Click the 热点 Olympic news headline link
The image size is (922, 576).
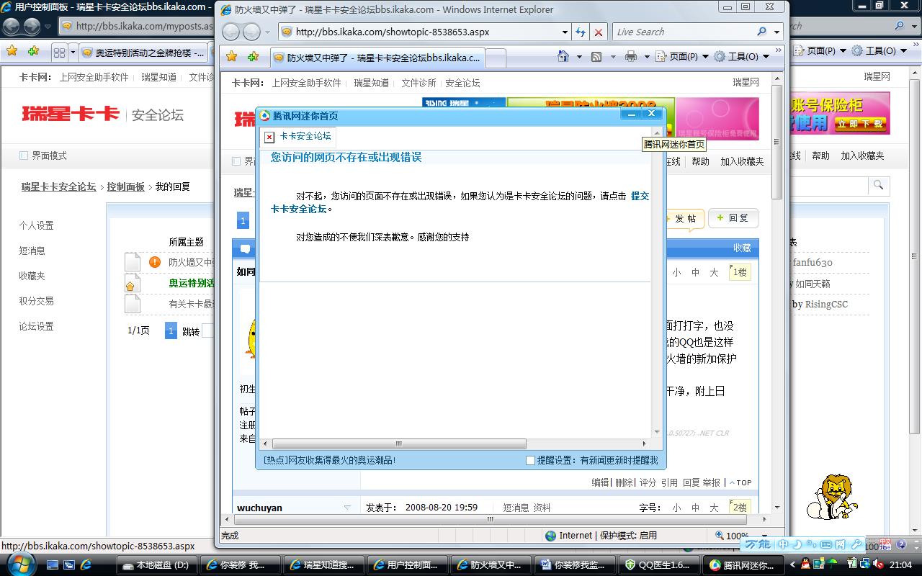(x=330, y=460)
